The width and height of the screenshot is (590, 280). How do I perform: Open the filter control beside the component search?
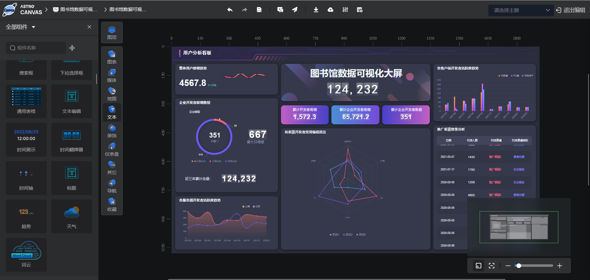(72, 48)
